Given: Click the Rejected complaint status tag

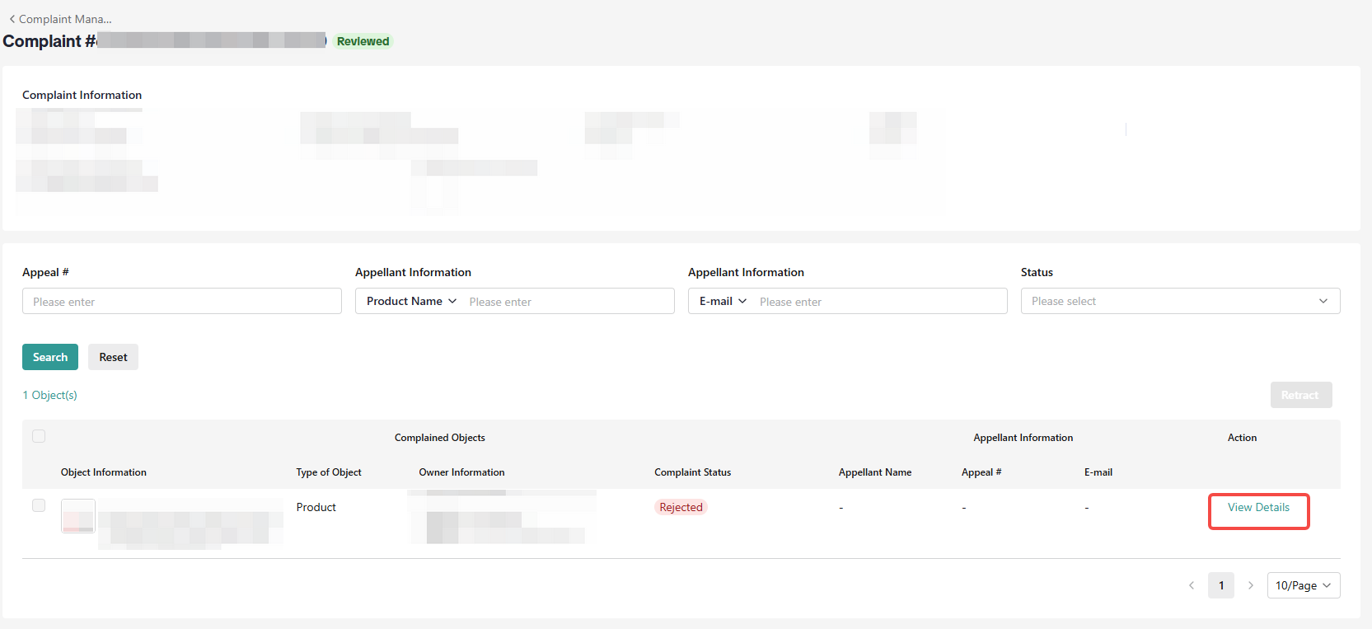Looking at the screenshot, I should 681,507.
